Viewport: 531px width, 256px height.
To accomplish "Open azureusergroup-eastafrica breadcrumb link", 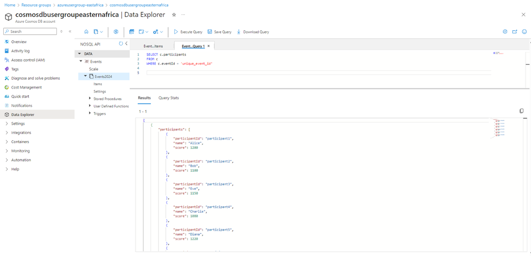I will coord(80,5).
